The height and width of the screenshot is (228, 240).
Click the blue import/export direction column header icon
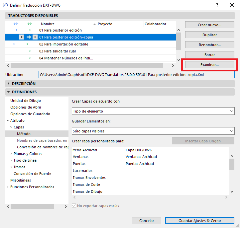tap(15, 24)
